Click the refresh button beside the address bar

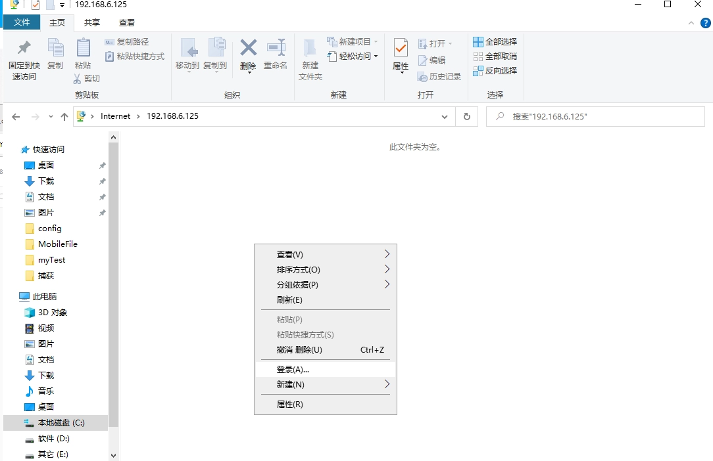pyautogui.click(x=466, y=116)
